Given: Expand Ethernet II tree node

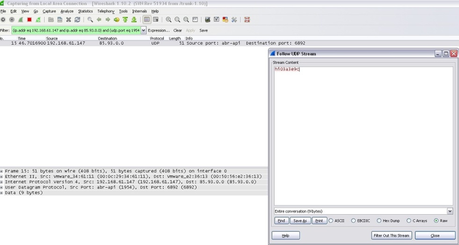Looking at the screenshot, I should (x=2, y=176).
